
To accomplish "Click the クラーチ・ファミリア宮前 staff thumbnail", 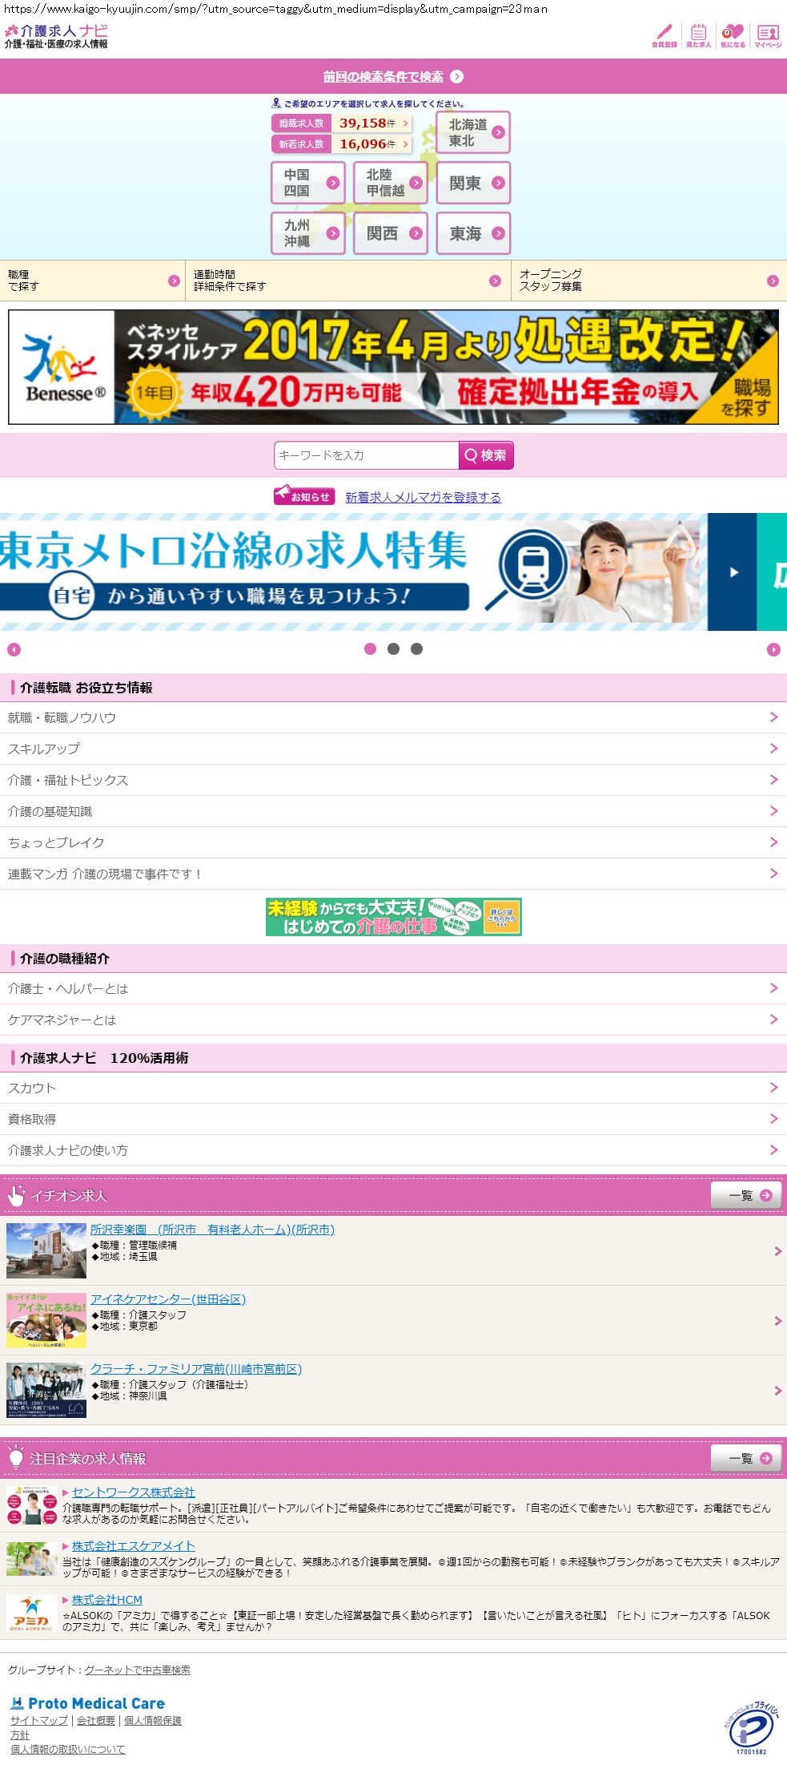I will pyautogui.click(x=46, y=1390).
